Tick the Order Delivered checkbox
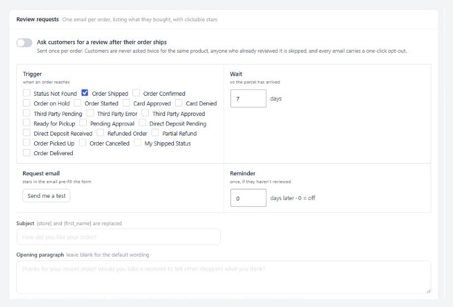This screenshot has height=307, width=453. [x=27, y=152]
